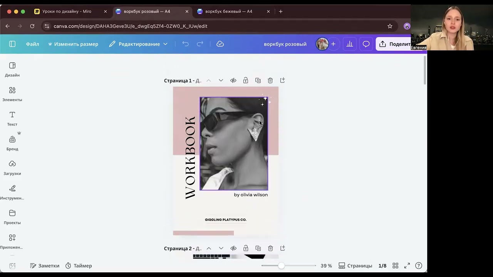Select the WORKBOOK vertical text
This screenshot has width=493, height=277.
(190, 158)
